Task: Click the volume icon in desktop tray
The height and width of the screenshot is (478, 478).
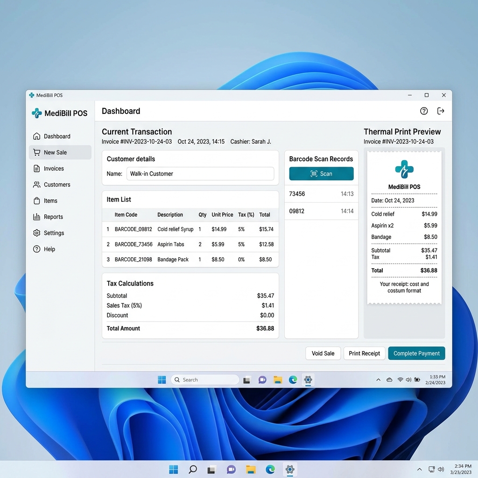Action: 441,470
